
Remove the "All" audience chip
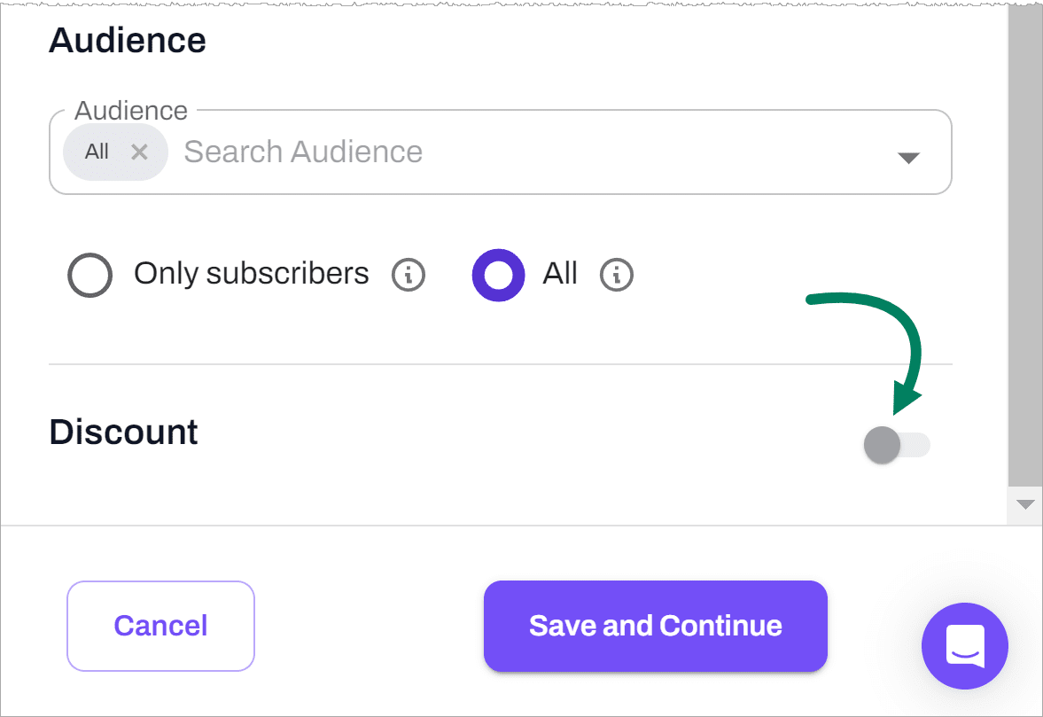[x=139, y=152]
